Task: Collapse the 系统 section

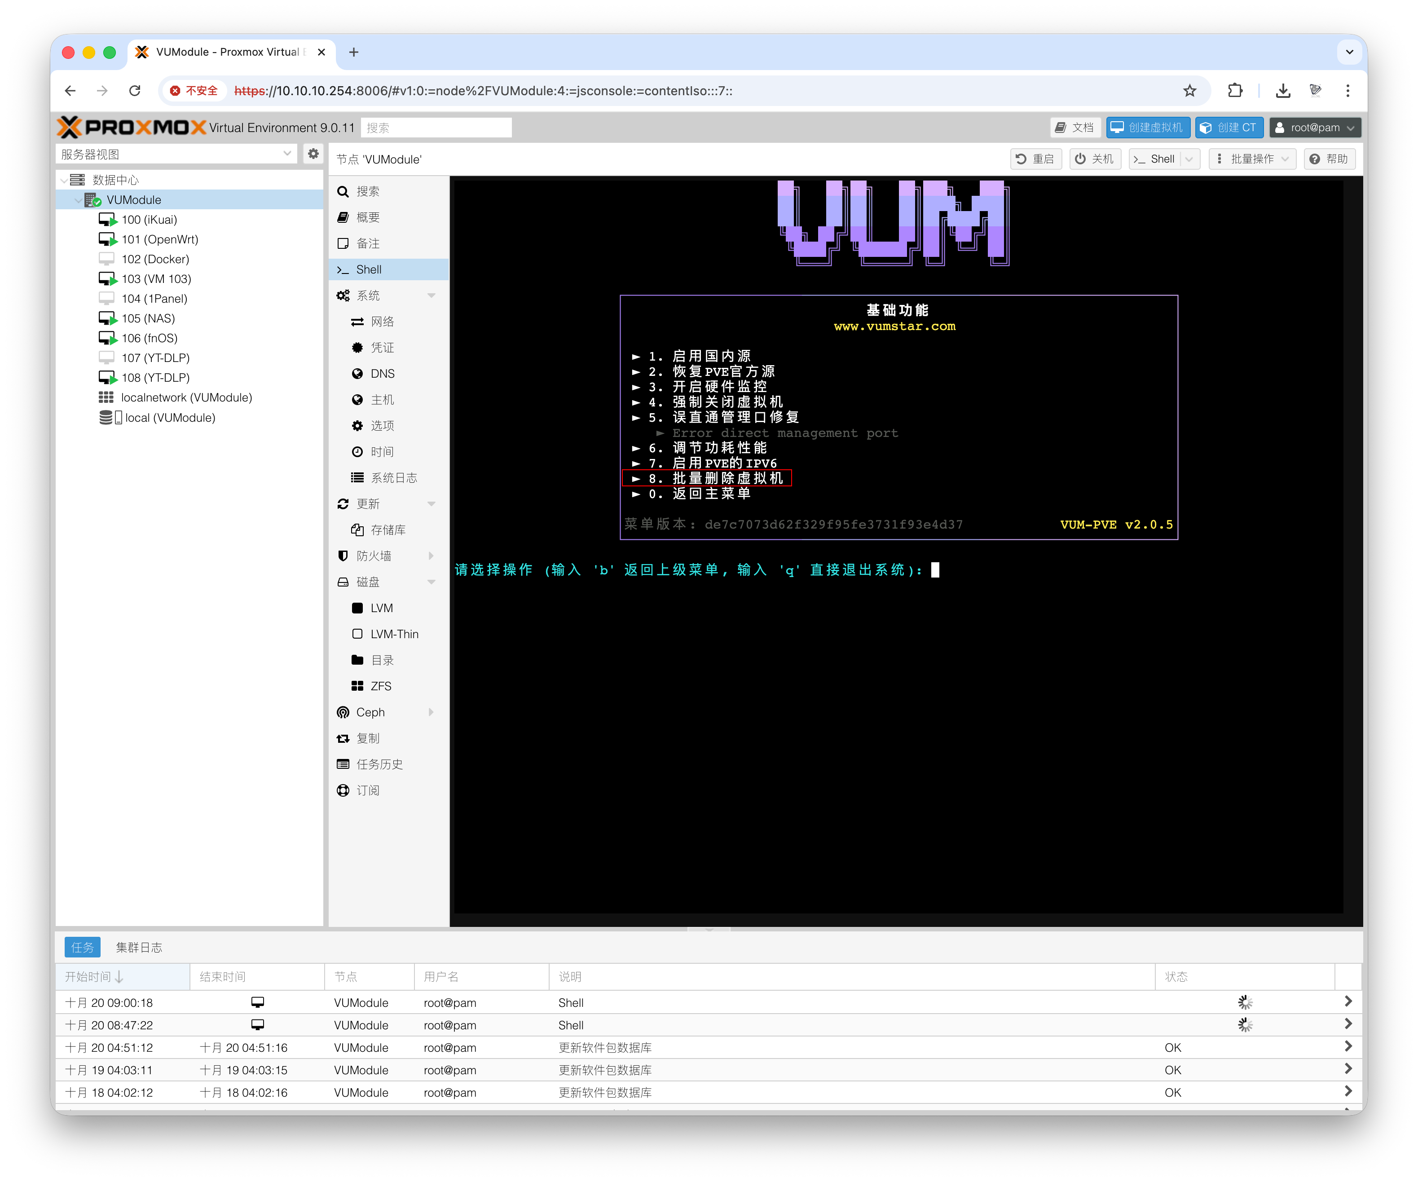Action: point(432,295)
